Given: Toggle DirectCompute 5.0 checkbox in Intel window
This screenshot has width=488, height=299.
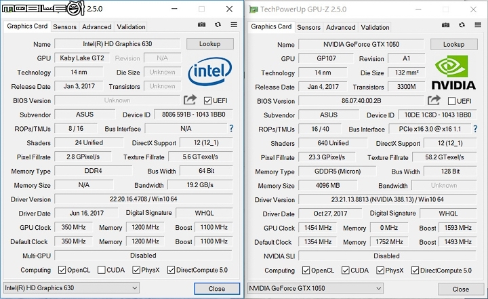Looking at the screenshot, I should (x=171, y=270).
